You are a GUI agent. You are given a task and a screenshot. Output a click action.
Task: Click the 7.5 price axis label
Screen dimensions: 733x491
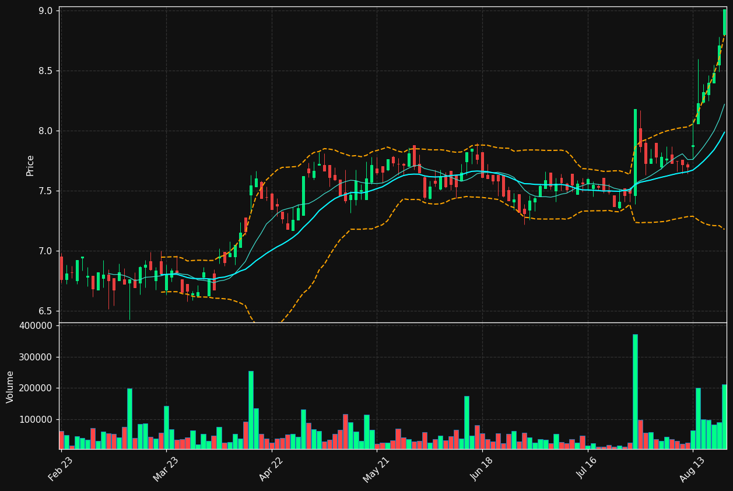[x=46, y=191]
